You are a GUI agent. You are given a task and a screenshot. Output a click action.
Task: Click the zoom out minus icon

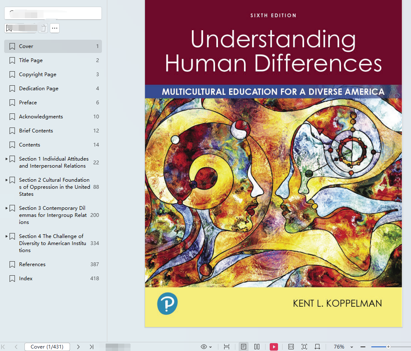point(363,346)
